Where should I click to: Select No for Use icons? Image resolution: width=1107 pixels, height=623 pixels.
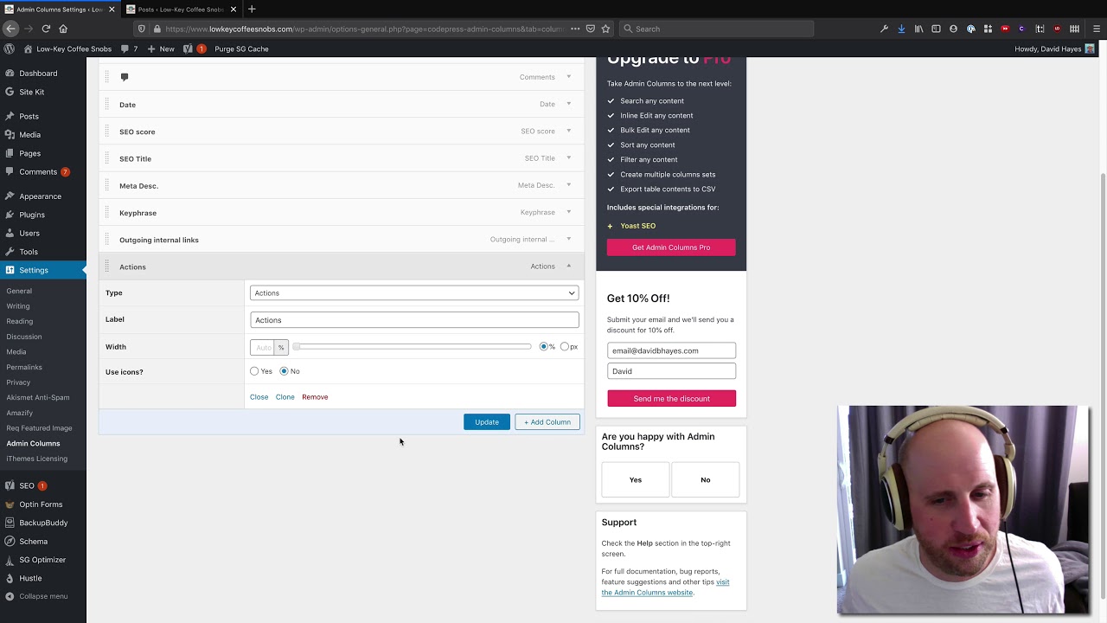(284, 371)
